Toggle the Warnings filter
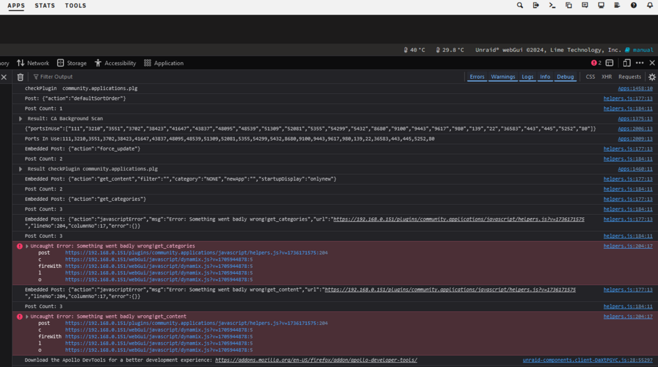This screenshot has height=367, width=658. coord(503,77)
